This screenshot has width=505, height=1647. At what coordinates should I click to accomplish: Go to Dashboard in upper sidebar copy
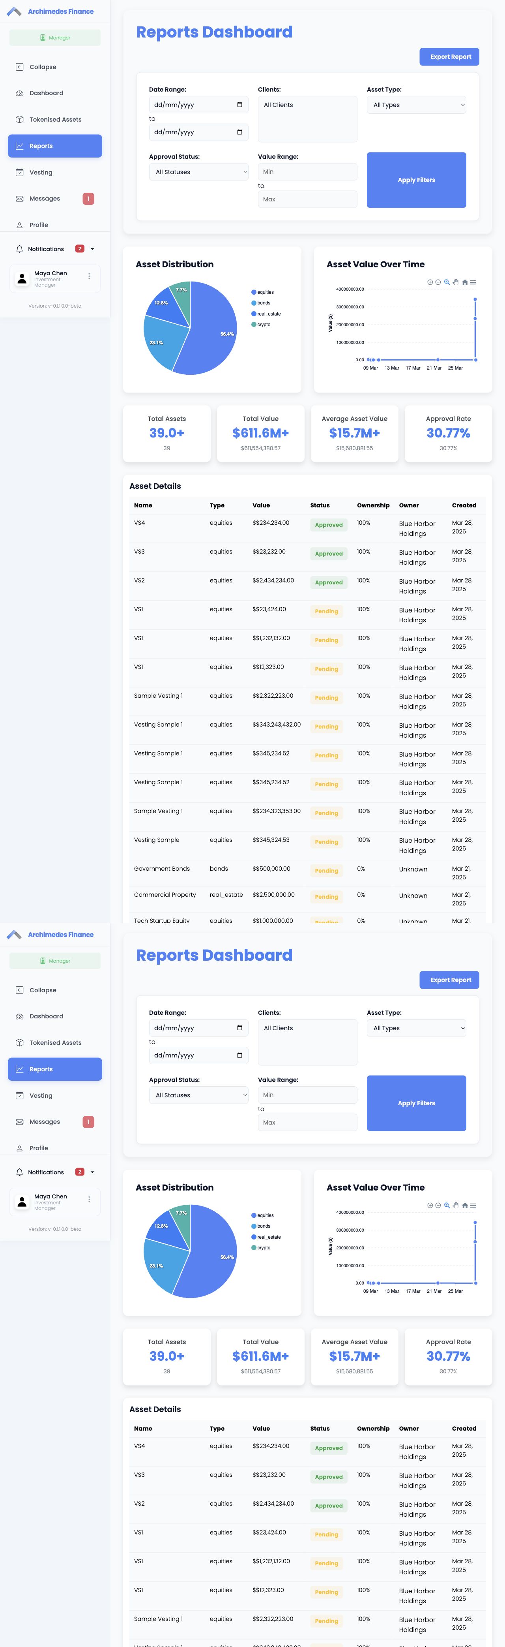55,93
